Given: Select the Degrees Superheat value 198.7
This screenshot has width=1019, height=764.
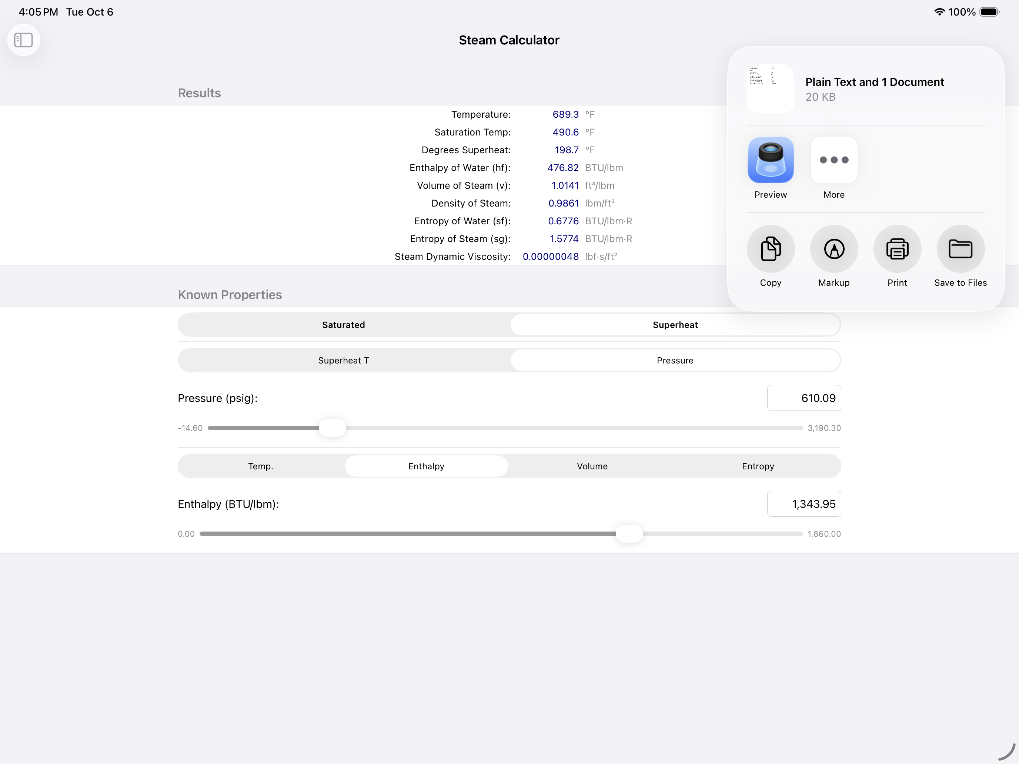Looking at the screenshot, I should tap(566, 150).
